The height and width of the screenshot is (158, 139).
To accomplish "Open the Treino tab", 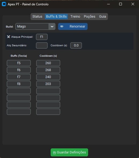I will pos(75,17).
